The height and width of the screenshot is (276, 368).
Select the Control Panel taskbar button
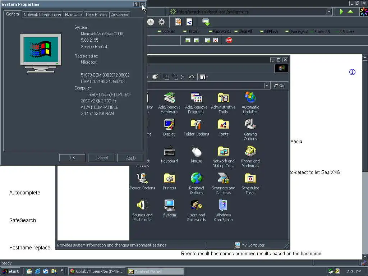156,271
